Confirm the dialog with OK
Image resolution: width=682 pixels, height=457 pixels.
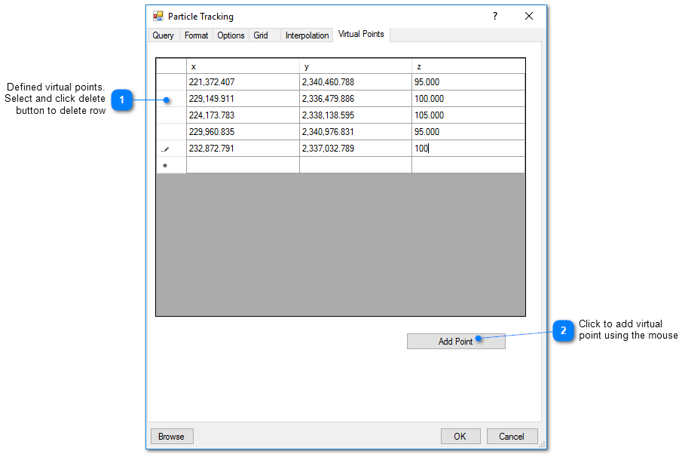tap(460, 436)
